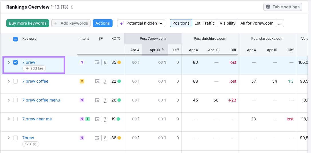Image resolution: width=311 pixels, height=153 pixels.
Task: Click link icon in 7 brew coffee menu Apr 4
Action: pyautogui.click(x=134, y=100)
